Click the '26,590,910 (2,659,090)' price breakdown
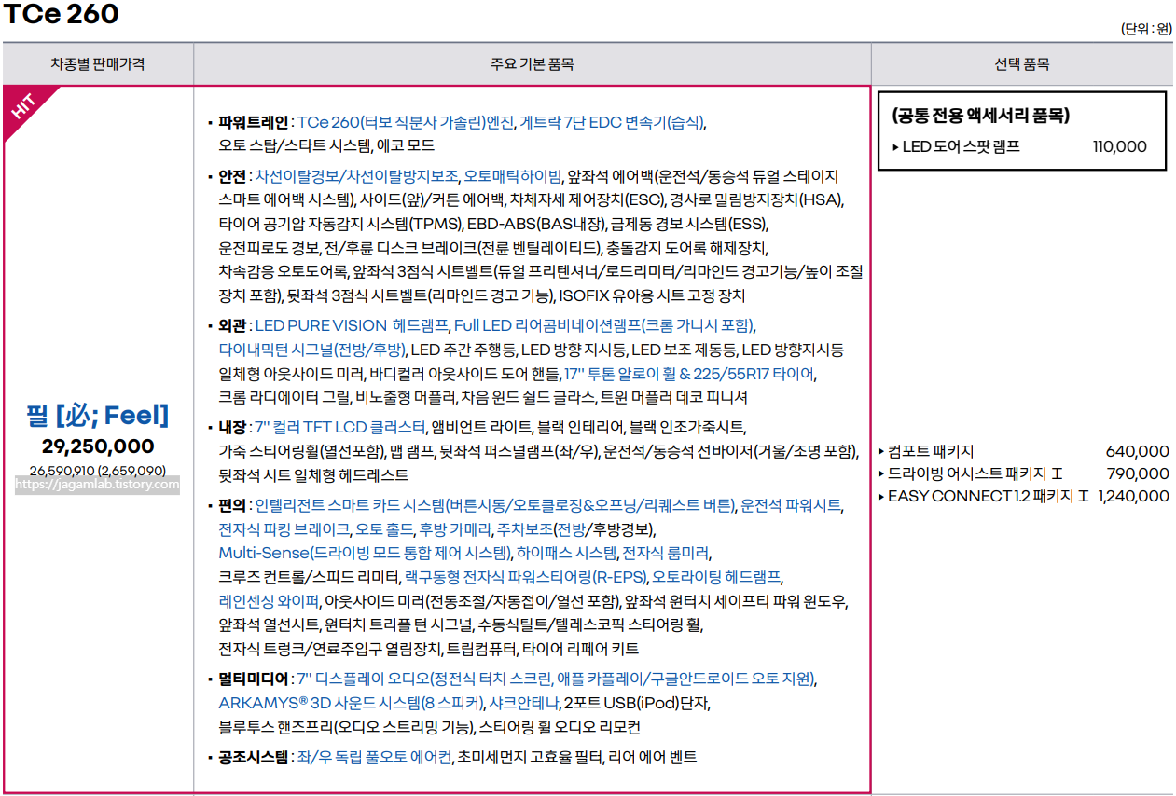This screenshot has width=1176, height=796. (98, 470)
